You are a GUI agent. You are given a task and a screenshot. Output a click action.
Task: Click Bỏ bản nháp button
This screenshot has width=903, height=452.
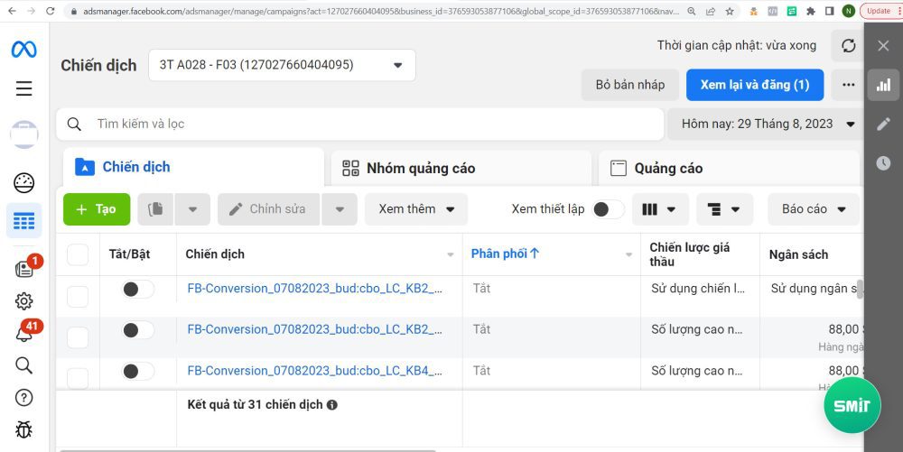coord(630,85)
